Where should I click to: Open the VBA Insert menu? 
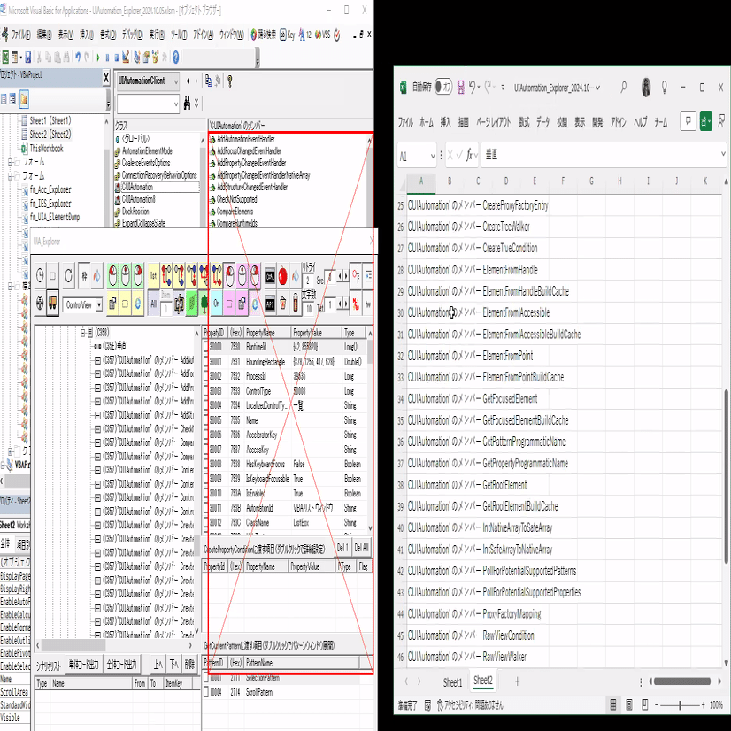coord(86,35)
